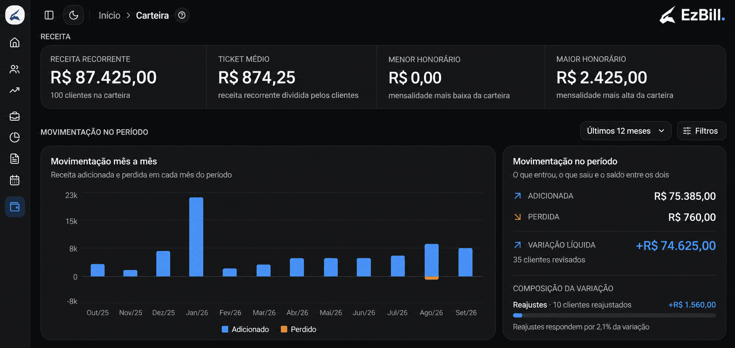
Task: Open the Filtros button
Action: [702, 131]
